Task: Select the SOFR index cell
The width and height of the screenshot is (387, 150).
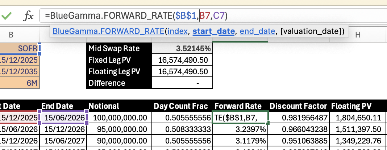Action: [20, 48]
